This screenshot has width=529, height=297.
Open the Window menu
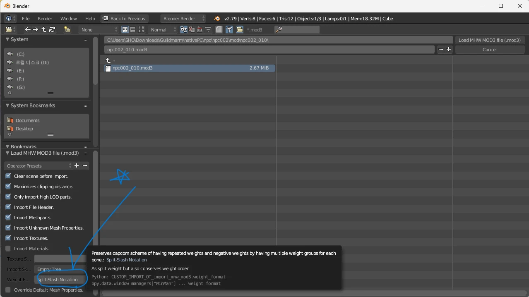[69, 19]
